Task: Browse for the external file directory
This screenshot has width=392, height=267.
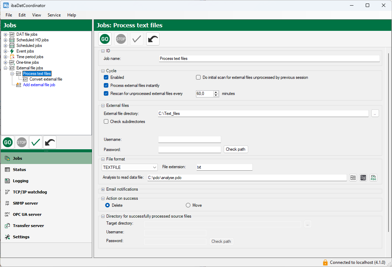Action: click(x=375, y=114)
